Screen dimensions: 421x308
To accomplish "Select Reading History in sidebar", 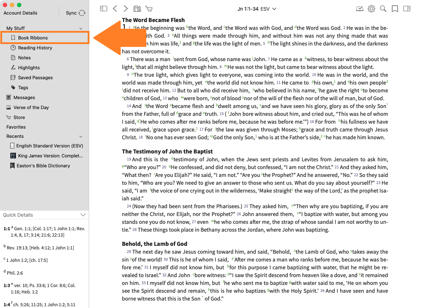I will pos(35,48).
